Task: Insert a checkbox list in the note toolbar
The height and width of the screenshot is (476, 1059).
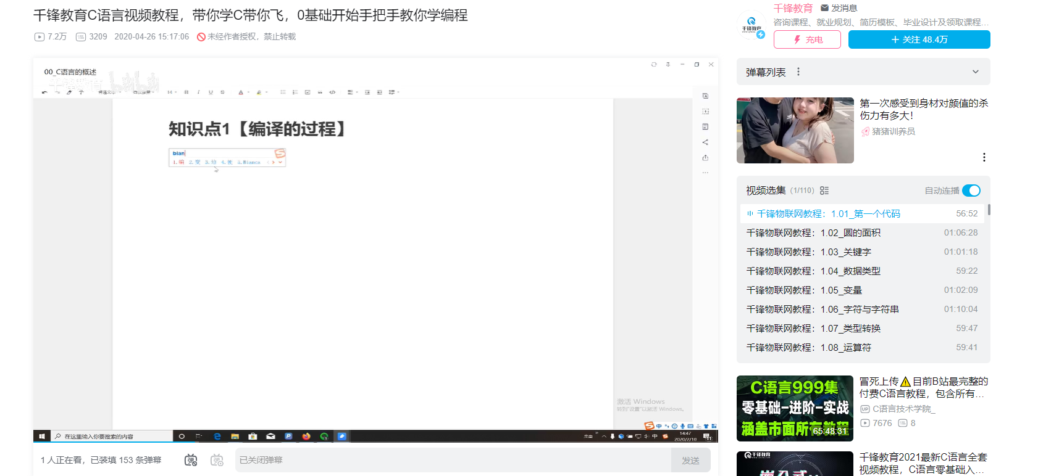Action: [308, 92]
